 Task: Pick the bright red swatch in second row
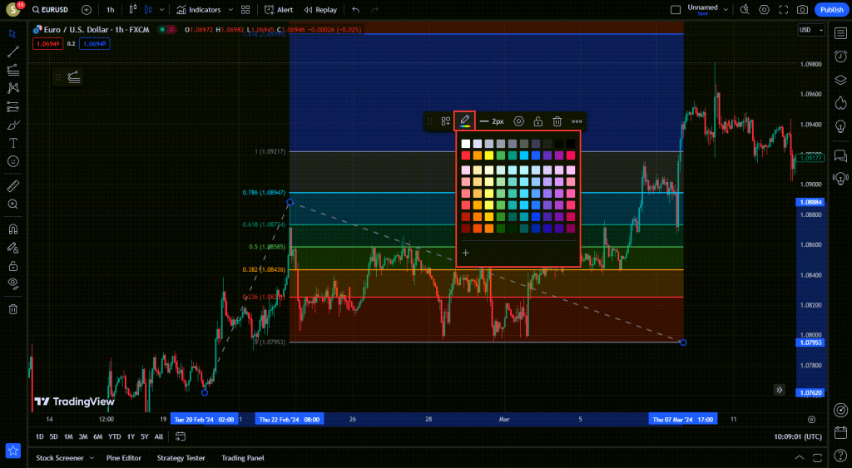466,155
